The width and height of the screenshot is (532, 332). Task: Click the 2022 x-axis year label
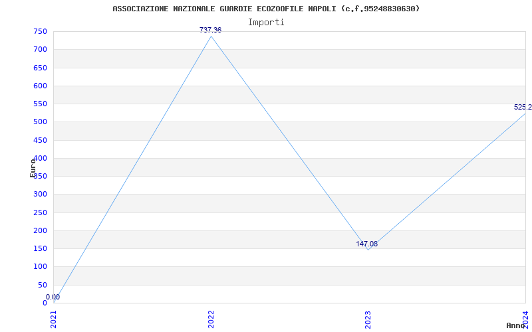[x=211, y=319]
